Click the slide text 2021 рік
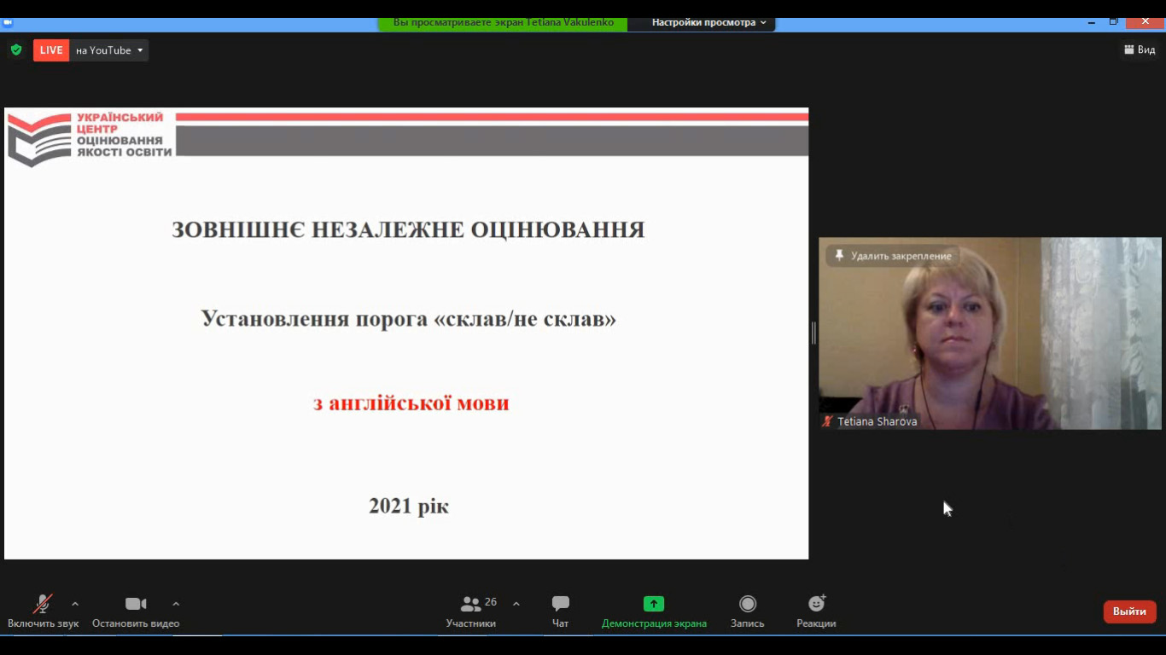1166x655 pixels. click(x=409, y=507)
